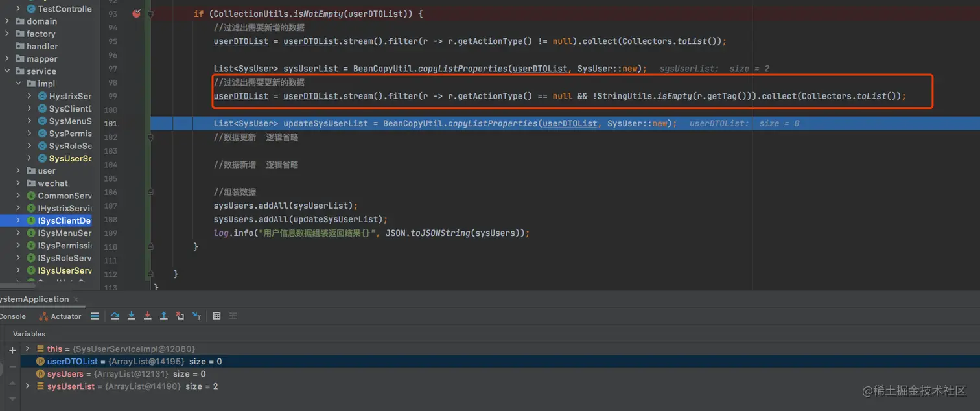Click the Actuator tab icon
Viewport: 980px width, 411px height.
coord(43,316)
